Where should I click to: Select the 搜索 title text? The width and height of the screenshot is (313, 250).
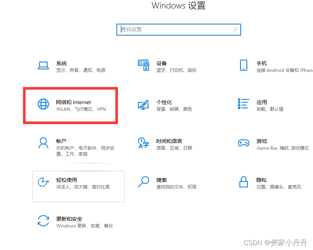(x=161, y=180)
